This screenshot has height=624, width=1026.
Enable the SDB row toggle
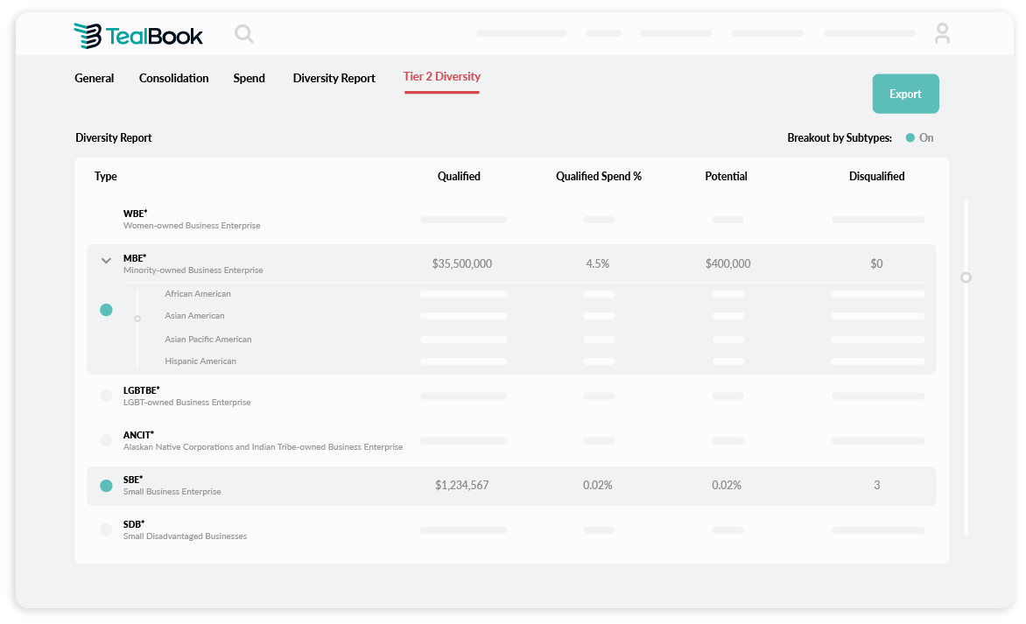coord(106,529)
